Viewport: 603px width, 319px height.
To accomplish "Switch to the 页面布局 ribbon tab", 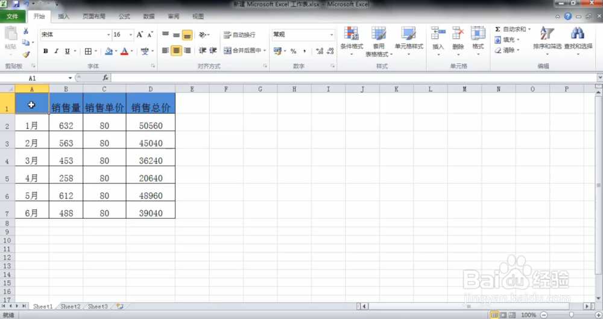I will click(94, 16).
